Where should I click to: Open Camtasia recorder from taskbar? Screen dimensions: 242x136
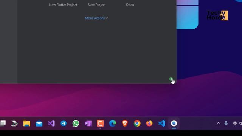[x=100, y=124]
